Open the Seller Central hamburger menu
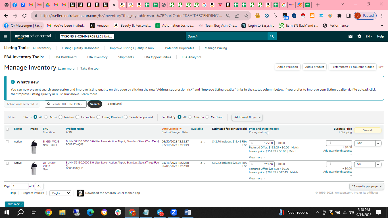Image resolution: width=388 pixels, height=218 pixels. click(5, 36)
